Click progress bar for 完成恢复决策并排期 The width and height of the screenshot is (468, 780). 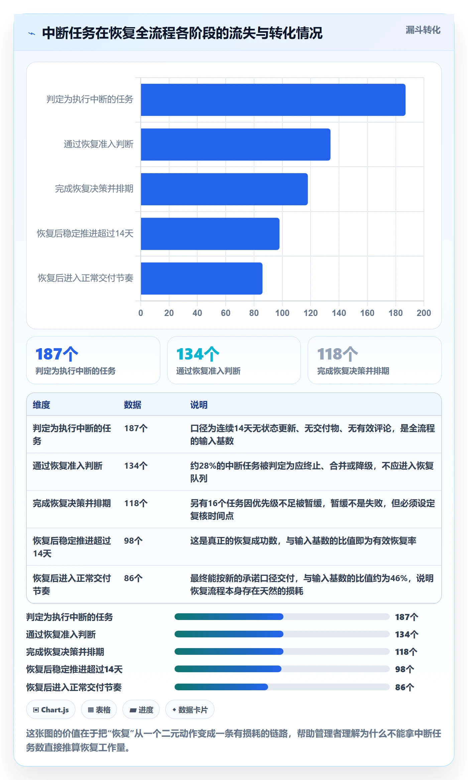tap(282, 651)
